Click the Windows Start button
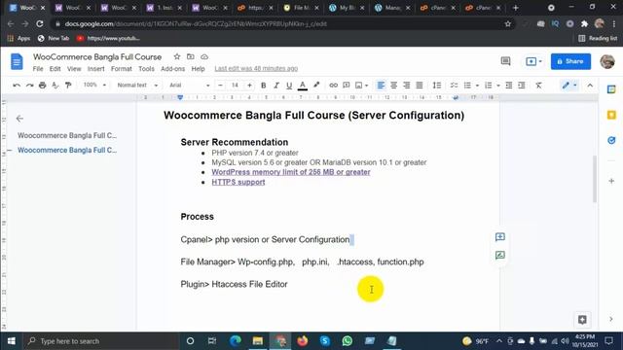The width and height of the screenshot is (623, 350). [11, 341]
